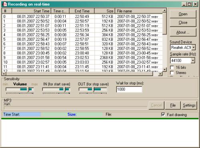Click the OUT (for stop save) slider
Screen dimensions: 200x148
(93, 90)
